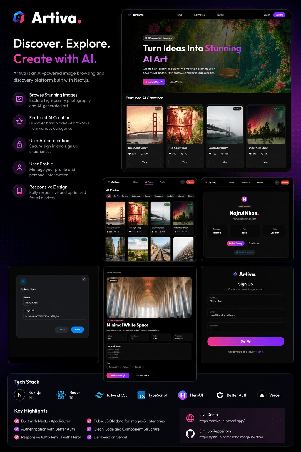The height and width of the screenshot is (452, 301).
Task: Click the Explore Gallery button on profile
Action: [x=236, y=243]
